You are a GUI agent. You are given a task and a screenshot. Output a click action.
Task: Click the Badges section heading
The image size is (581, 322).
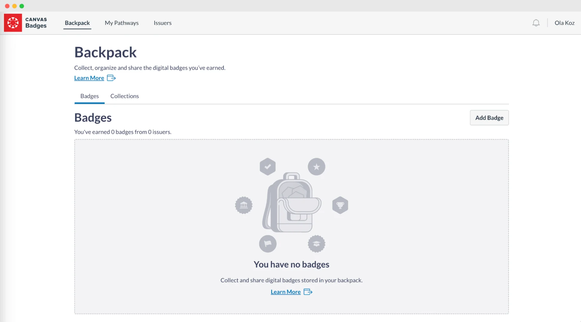tap(93, 117)
